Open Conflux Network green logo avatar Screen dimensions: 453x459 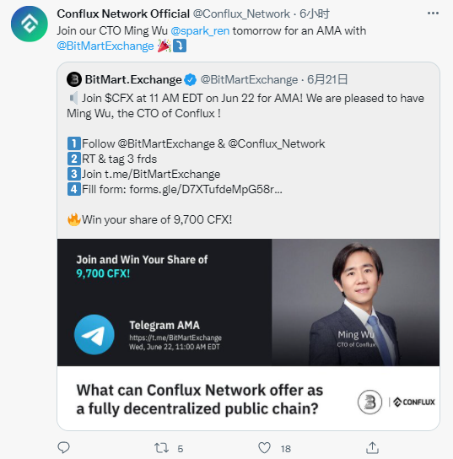(x=30, y=24)
